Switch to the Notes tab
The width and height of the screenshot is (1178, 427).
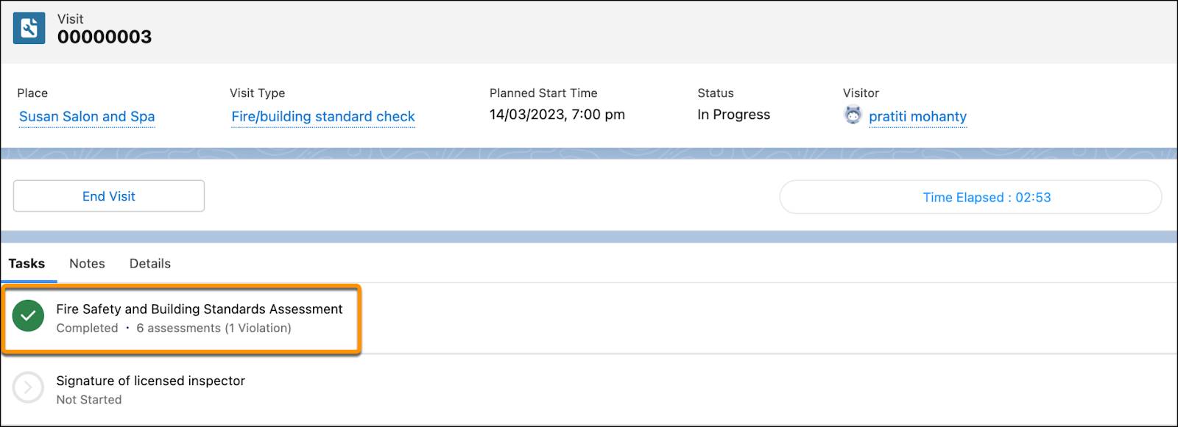point(87,263)
